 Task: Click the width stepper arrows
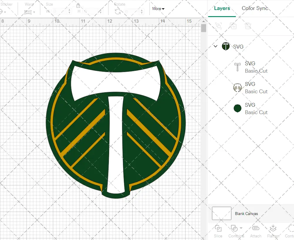pyautogui.click(x=69, y=11)
